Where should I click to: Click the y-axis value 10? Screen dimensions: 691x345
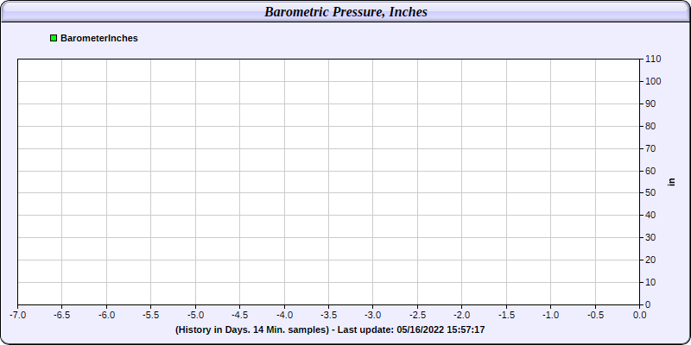651,282
